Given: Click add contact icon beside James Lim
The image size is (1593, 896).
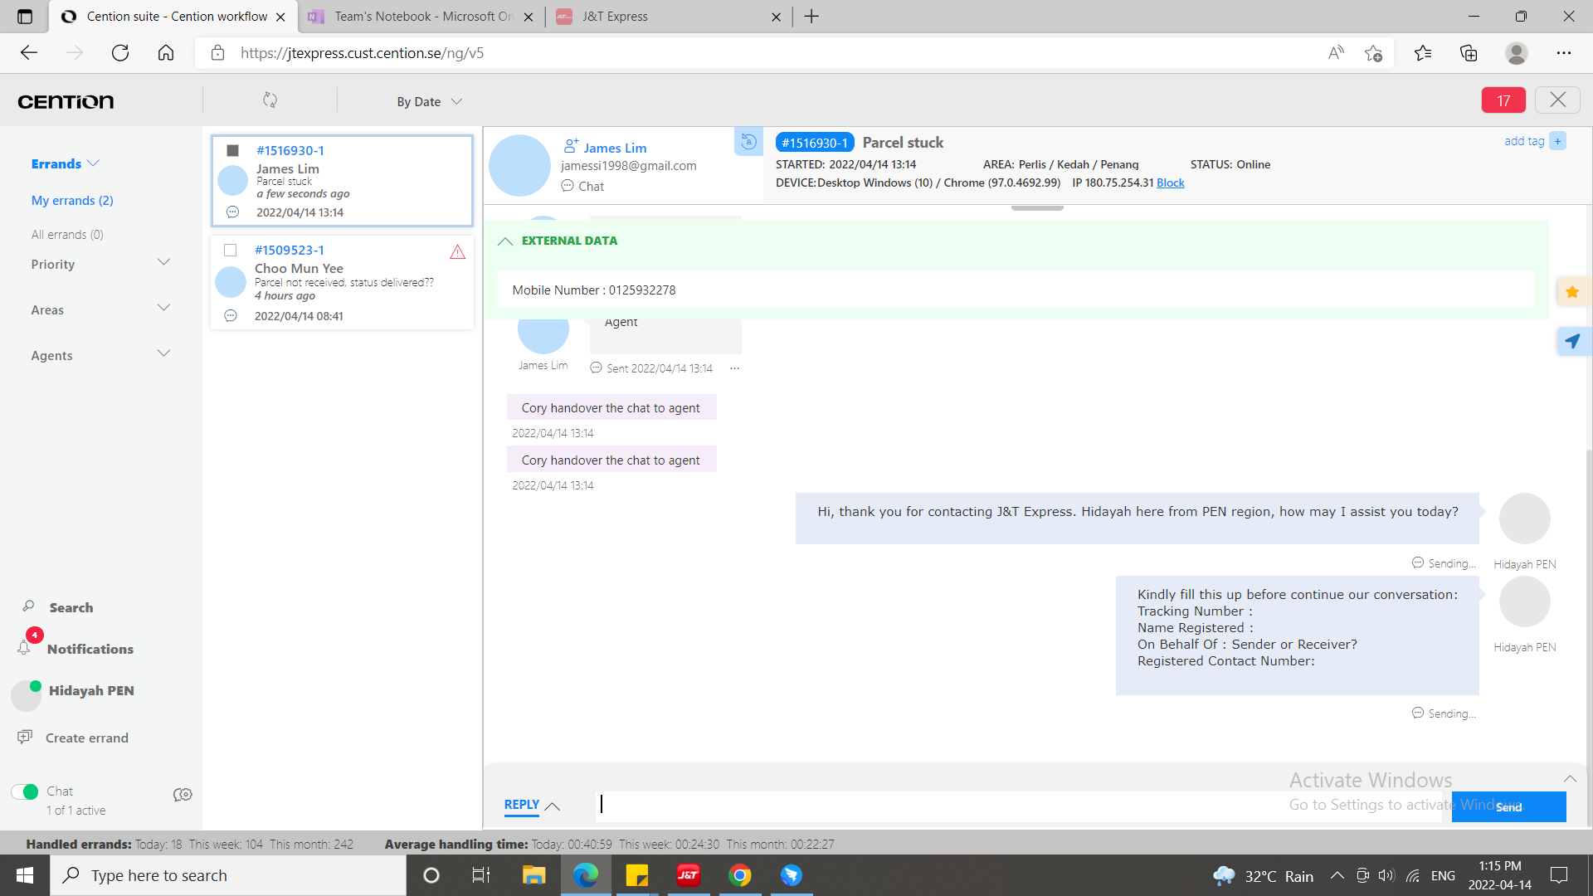Looking at the screenshot, I should [571, 147].
